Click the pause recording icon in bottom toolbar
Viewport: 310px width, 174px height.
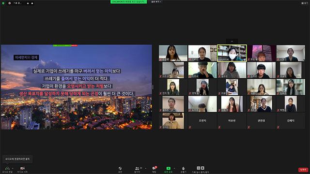point(198,168)
